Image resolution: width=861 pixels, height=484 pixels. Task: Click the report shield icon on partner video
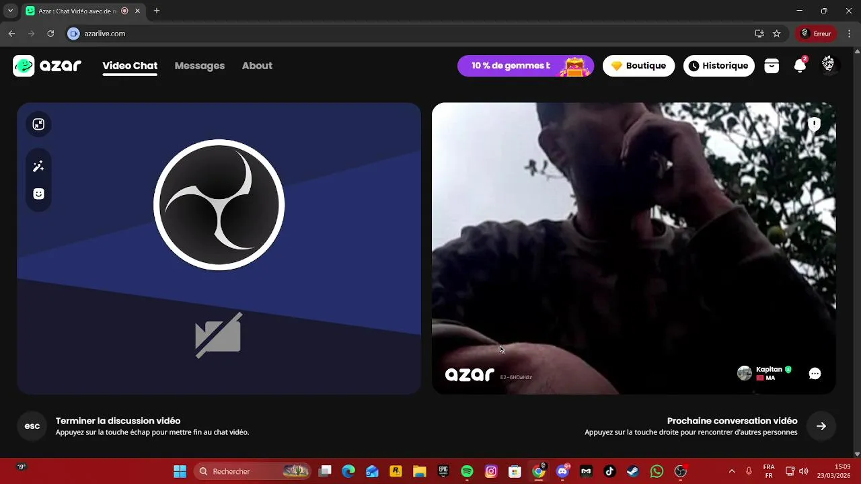[x=814, y=124]
